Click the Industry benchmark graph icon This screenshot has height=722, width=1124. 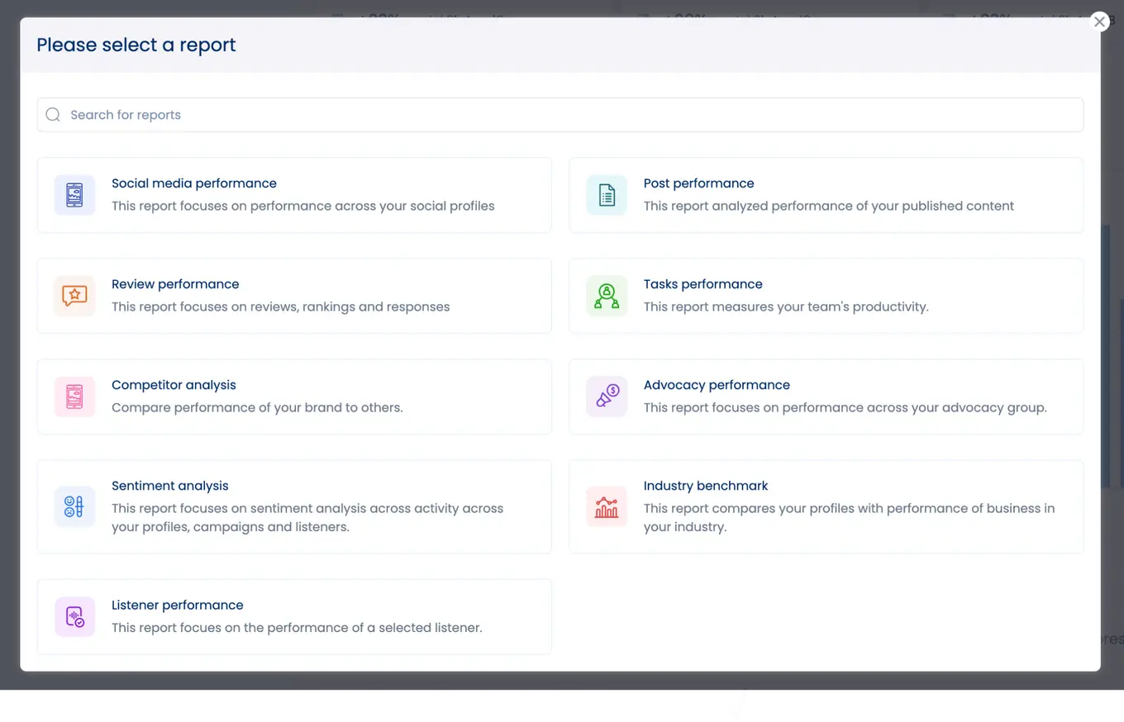click(606, 506)
